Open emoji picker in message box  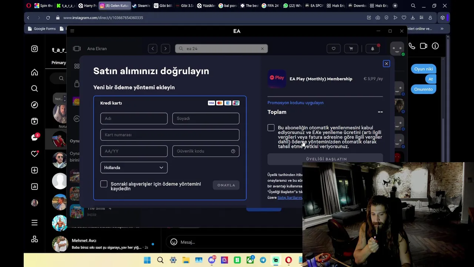click(174, 242)
